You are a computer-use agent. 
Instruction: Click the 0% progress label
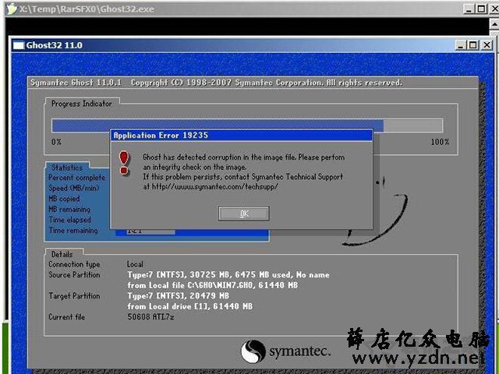point(56,142)
